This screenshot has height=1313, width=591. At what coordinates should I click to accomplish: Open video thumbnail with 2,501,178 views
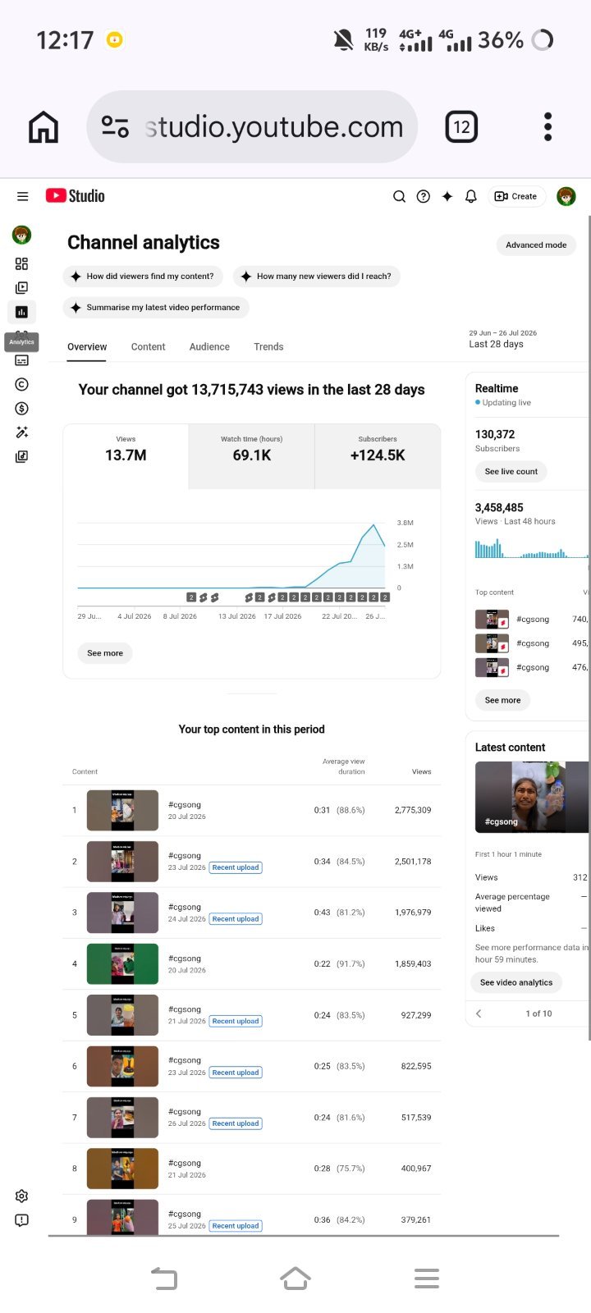122,862
